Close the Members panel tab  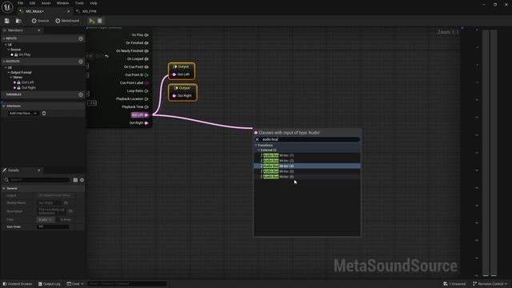click(x=39, y=30)
